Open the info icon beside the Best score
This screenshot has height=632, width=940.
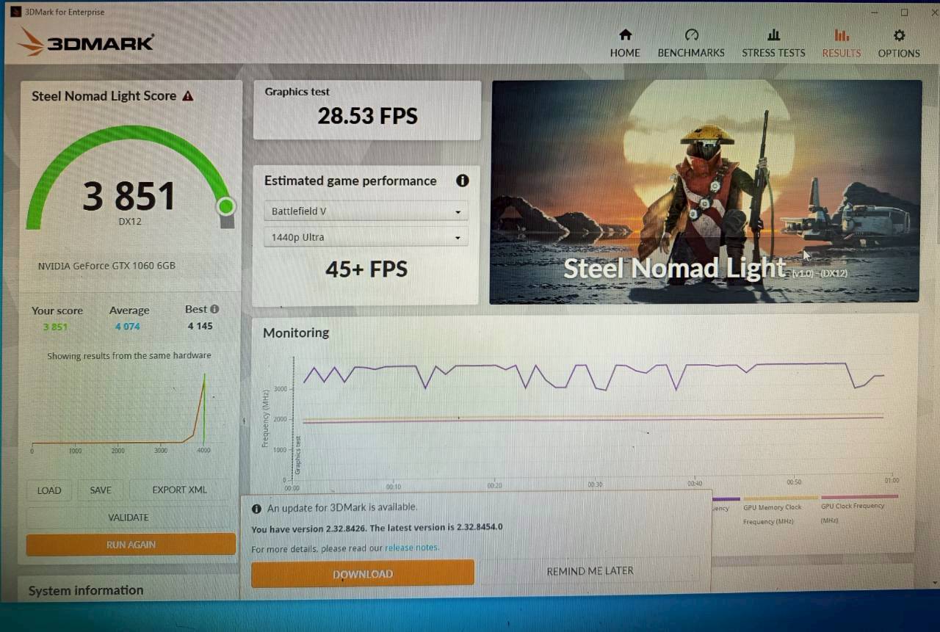point(214,308)
